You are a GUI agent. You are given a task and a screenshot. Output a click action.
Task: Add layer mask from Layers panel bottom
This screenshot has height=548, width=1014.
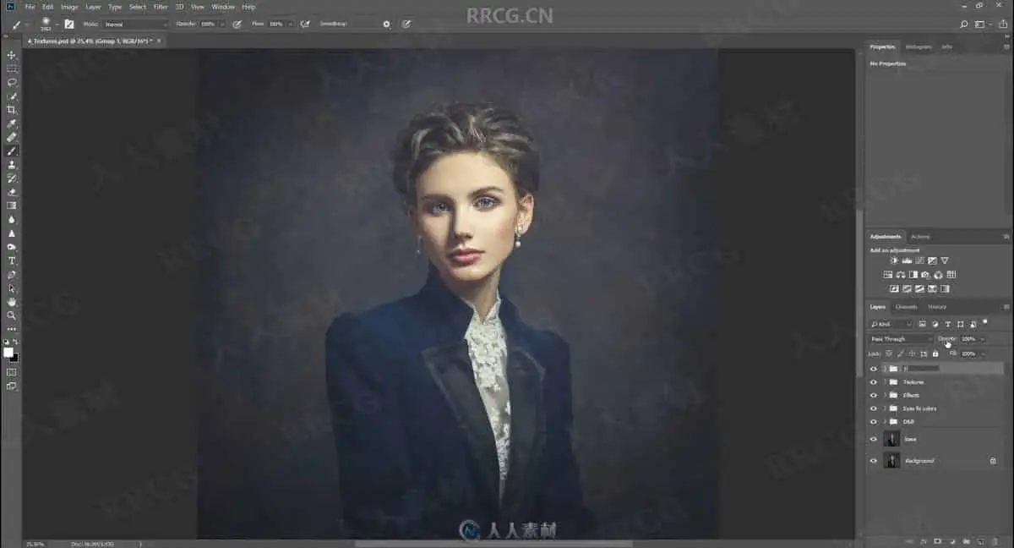pyautogui.click(x=937, y=541)
